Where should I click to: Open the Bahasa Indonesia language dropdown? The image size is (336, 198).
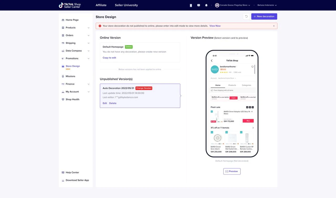pyautogui.click(x=267, y=5)
